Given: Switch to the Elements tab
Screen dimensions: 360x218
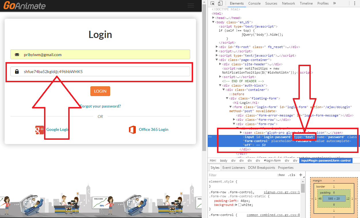Looking at the screenshot, I should [x=237, y=3].
